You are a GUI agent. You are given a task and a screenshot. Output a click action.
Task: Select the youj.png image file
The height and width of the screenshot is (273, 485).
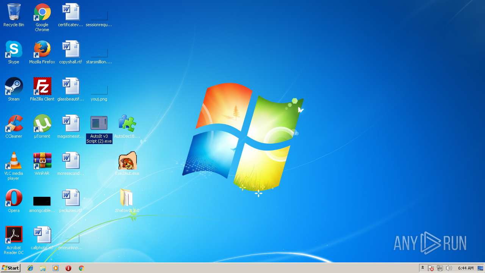click(99, 93)
